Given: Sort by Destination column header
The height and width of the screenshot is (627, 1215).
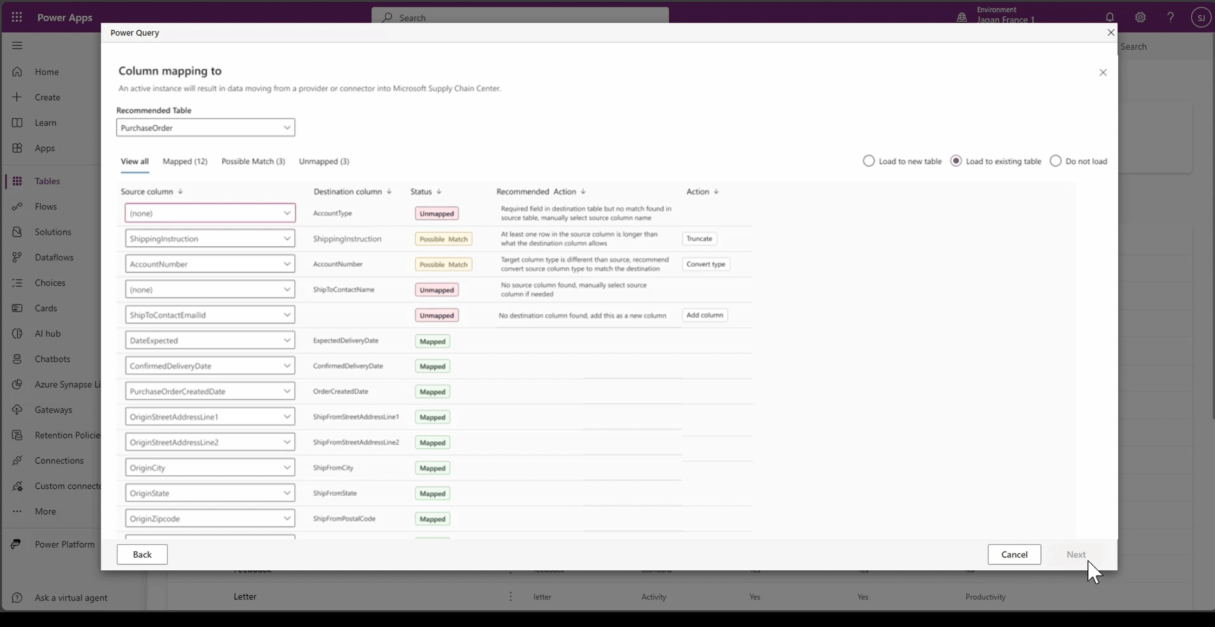Looking at the screenshot, I should click(352, 191).
